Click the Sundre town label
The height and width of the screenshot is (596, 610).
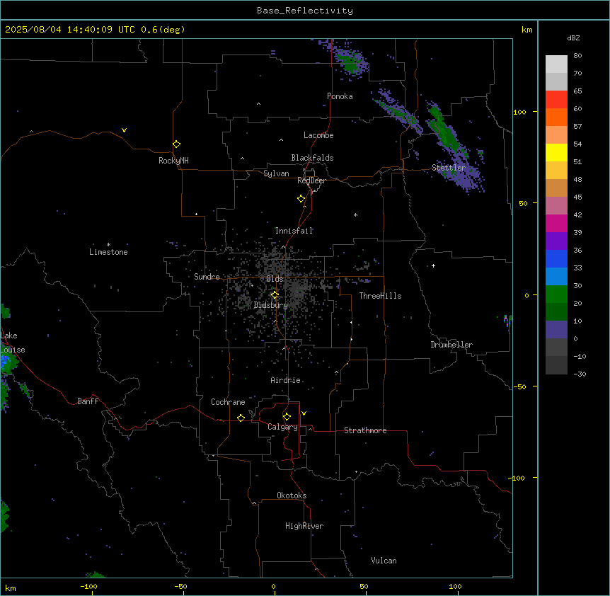point(207,277)
